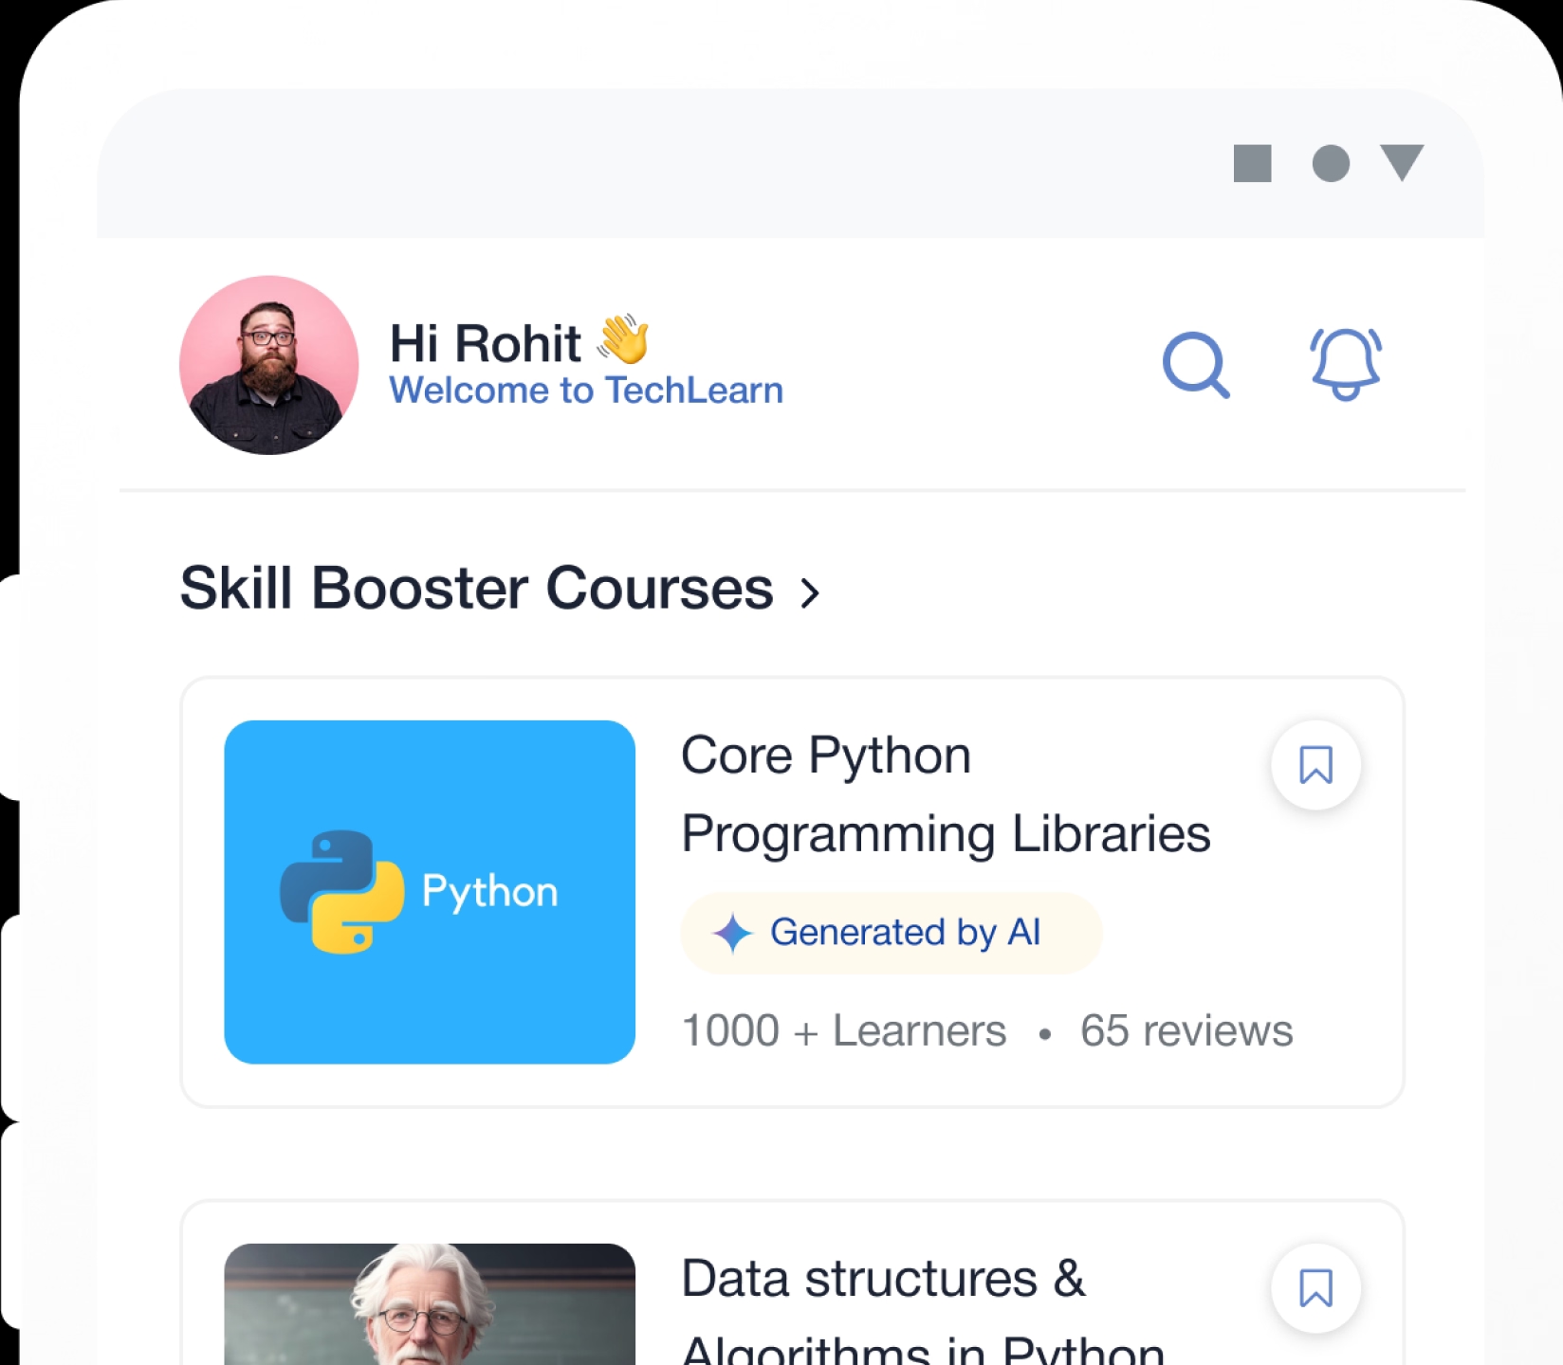1563x1365 pixels.
Task: Tap the triangle icon in the status bar
Action: click(x=1402, y=161)
